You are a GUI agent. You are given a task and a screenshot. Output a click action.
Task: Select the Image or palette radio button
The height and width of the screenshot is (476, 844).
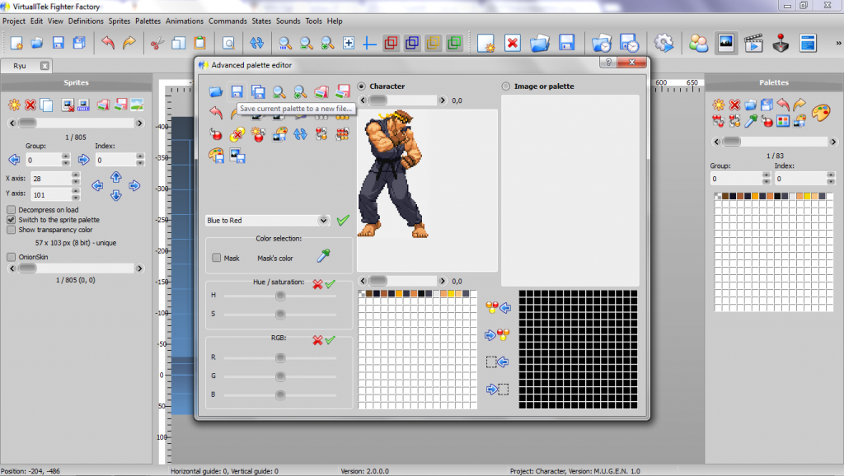pos(506,86)
